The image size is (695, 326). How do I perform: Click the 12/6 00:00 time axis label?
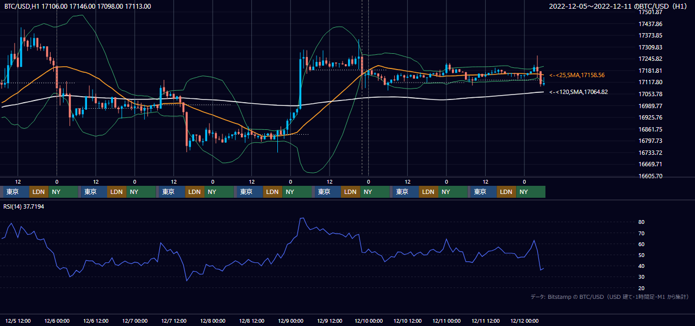tap(57, 321)
